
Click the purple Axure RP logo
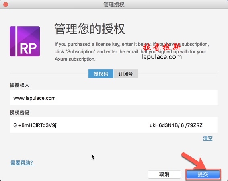point(25,41)
